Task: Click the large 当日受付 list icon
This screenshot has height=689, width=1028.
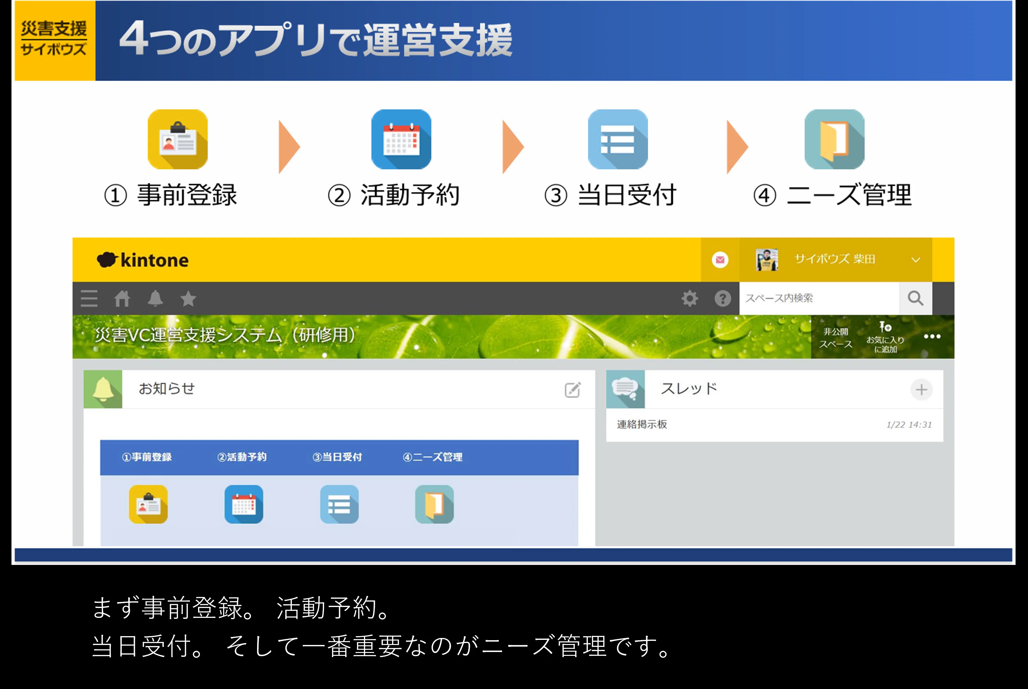Action: tap(618, 139)
